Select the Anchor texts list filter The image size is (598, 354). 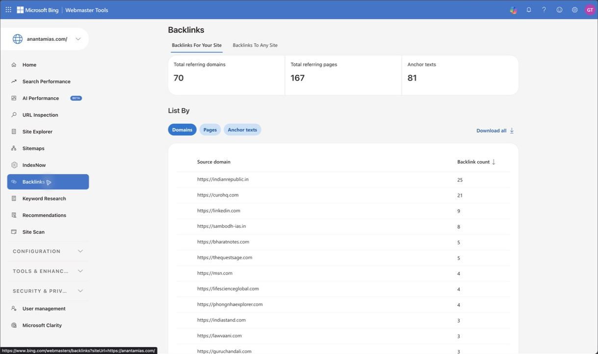(x=242, y=130)
